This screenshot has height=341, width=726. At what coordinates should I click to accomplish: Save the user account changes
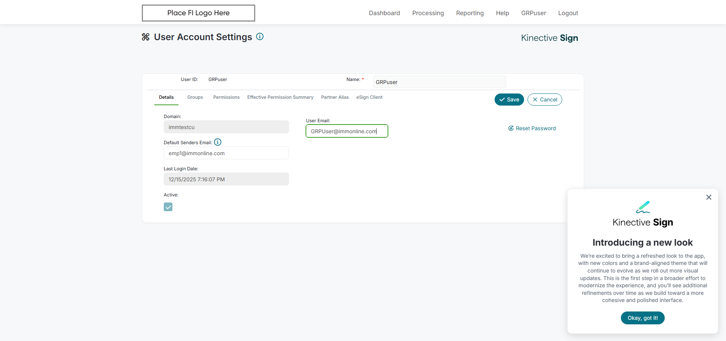509,100
